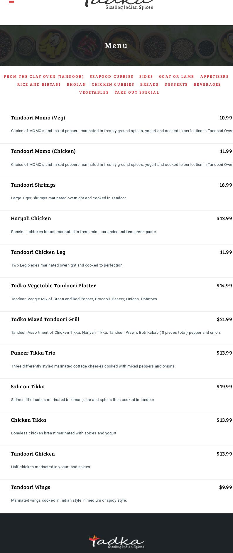Click the Salmon Tikka item title
The image size is (233, 553).
click(28, 387)
